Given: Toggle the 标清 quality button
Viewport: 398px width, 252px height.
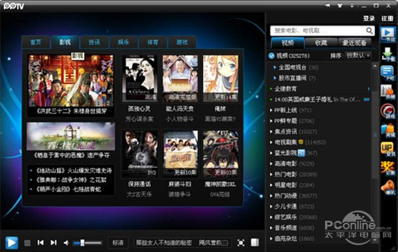Looking at the screenshot, I should [x=118, y=243].
